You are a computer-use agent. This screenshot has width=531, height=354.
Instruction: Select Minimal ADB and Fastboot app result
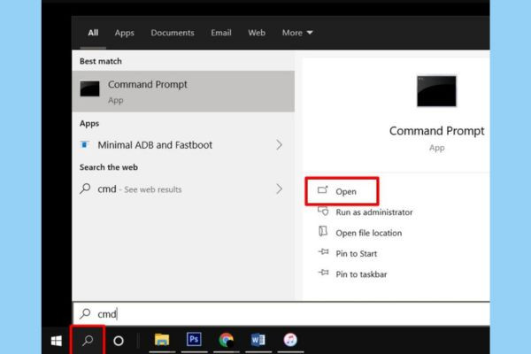click(x=183, y=145)
